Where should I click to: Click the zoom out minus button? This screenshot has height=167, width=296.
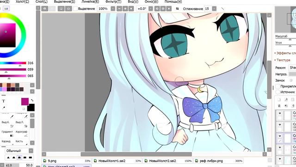[x=119, y=9]
